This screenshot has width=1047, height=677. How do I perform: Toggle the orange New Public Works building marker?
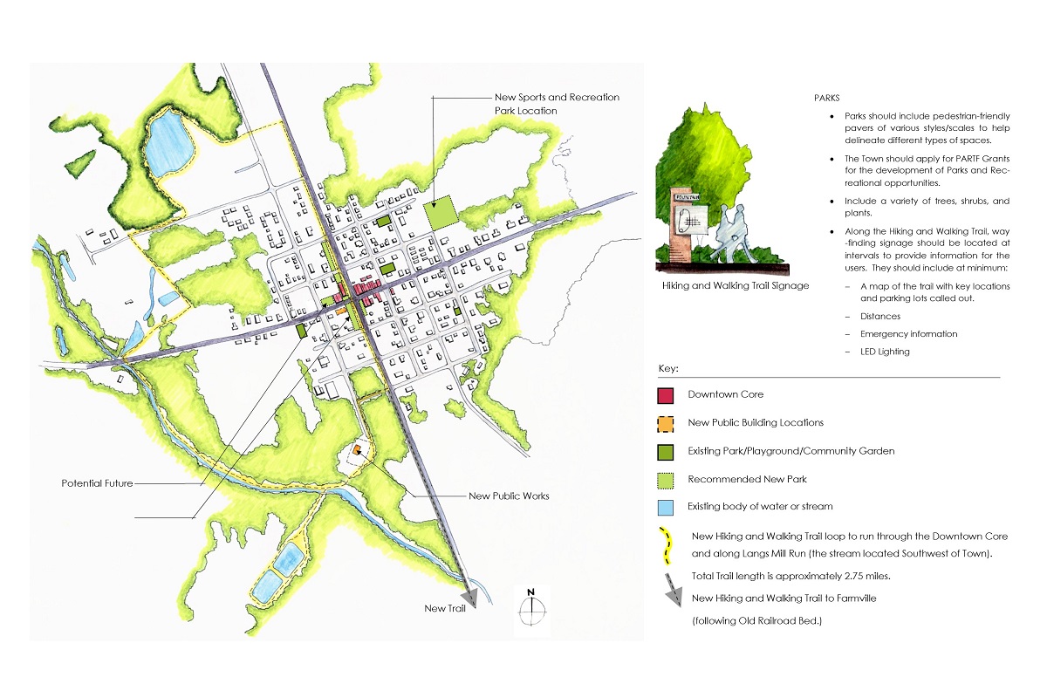click(357, 448)
